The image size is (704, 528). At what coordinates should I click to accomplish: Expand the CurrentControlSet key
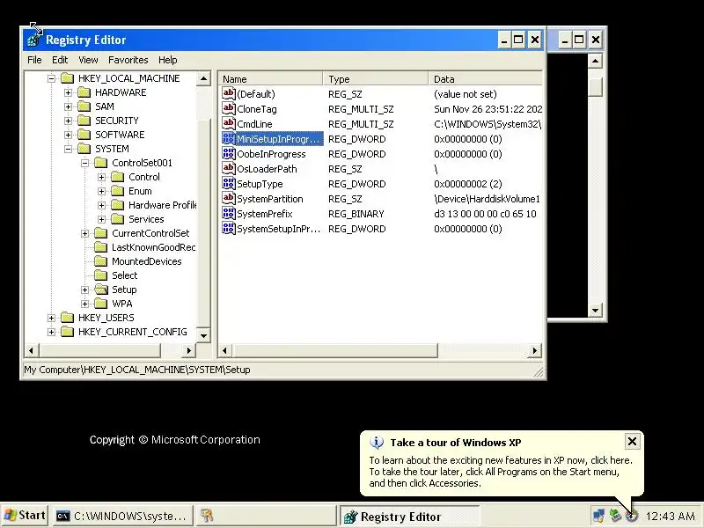pyautogui.click(x=84, y=233)
